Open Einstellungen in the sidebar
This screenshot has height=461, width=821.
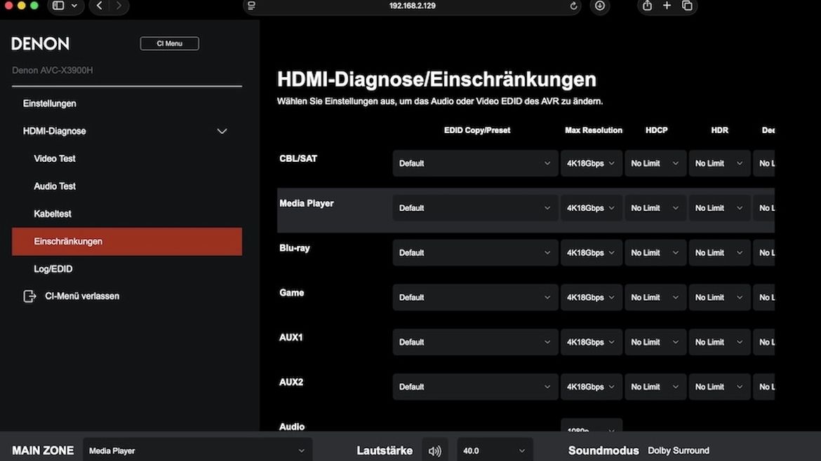tap(49, 104)
